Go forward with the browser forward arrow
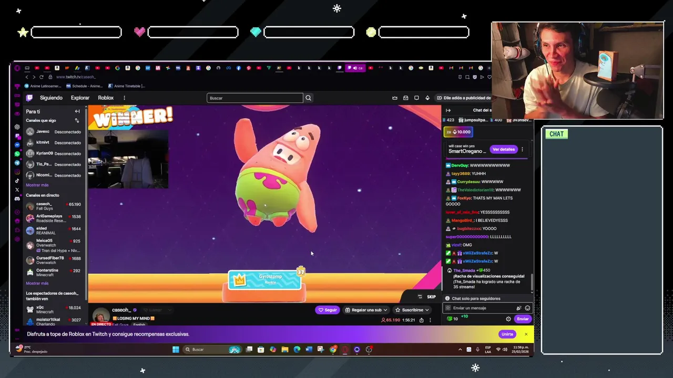673x378 pixels. tap(34, 77)
